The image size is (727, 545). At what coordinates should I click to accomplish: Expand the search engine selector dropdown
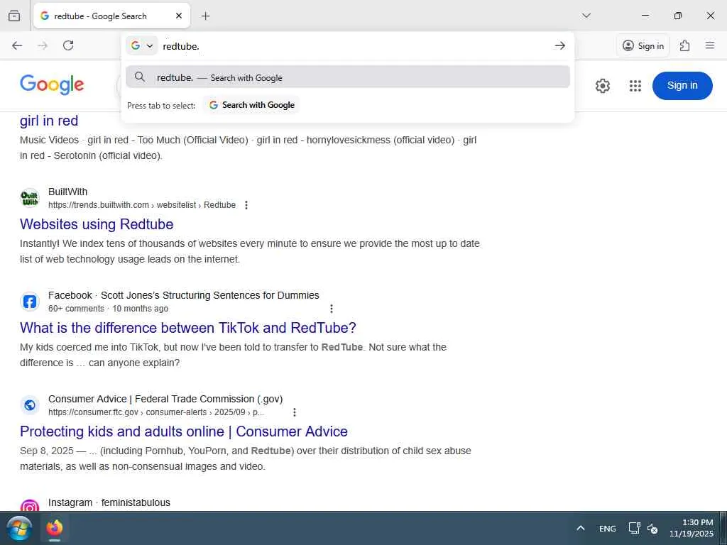[x=142, y=45]
